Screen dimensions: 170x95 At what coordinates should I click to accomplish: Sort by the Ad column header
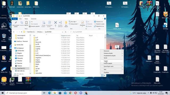pos(47,36)
